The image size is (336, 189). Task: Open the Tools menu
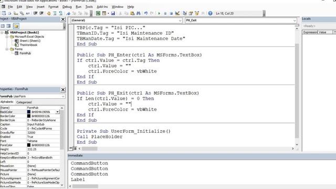(89, 7)
